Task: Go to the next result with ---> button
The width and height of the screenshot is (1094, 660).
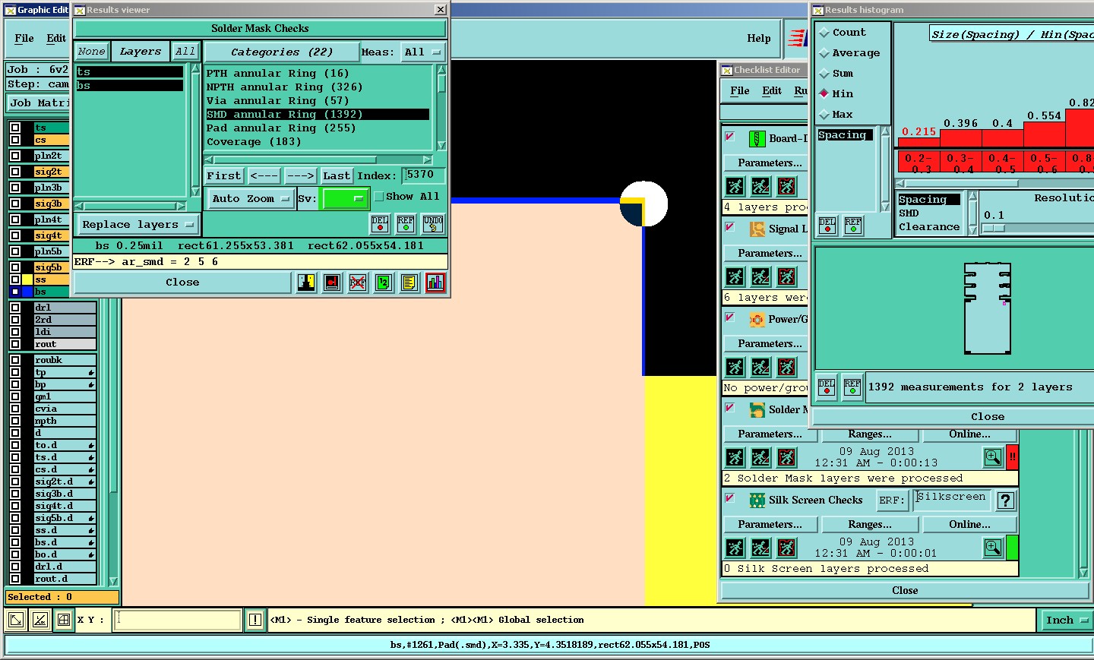Action: 301,175
